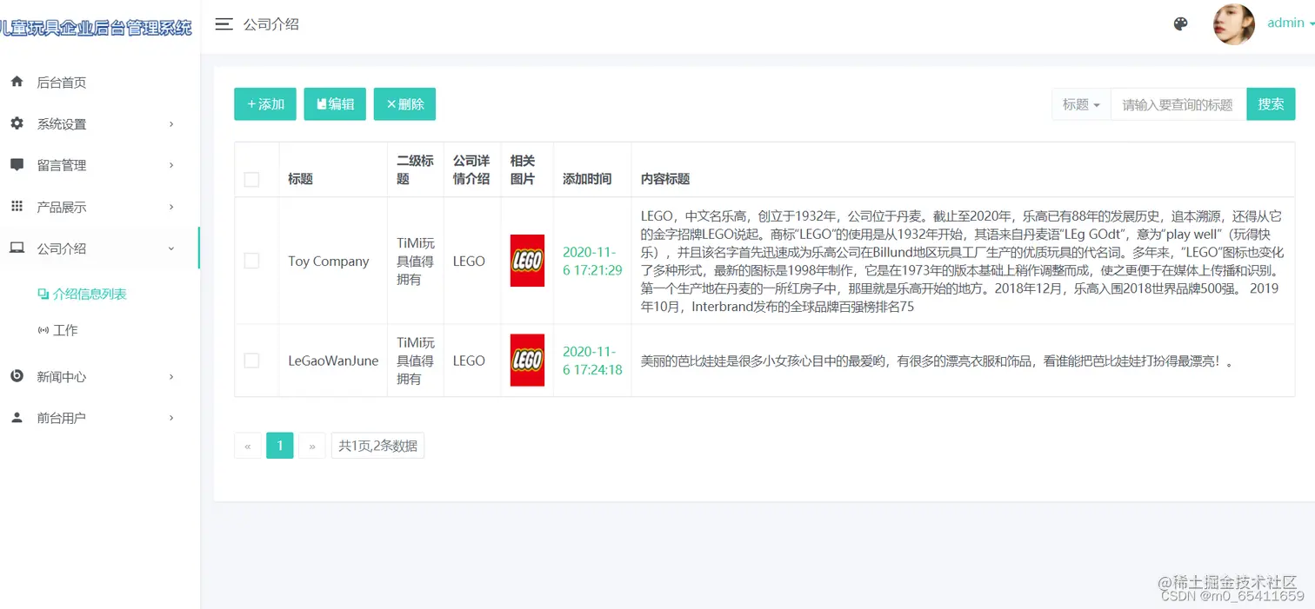The image size is (1315, 609).
Task: Click the chat bubble icon for 留言管理
Action: (17, 165)
